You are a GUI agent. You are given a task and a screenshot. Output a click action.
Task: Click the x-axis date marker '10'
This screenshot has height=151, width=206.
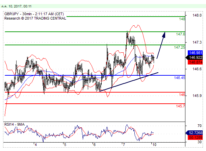(154, 145)
